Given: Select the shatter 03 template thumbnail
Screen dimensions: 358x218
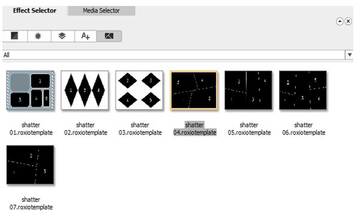Looking at the screenshot, I should pos(139,90).
